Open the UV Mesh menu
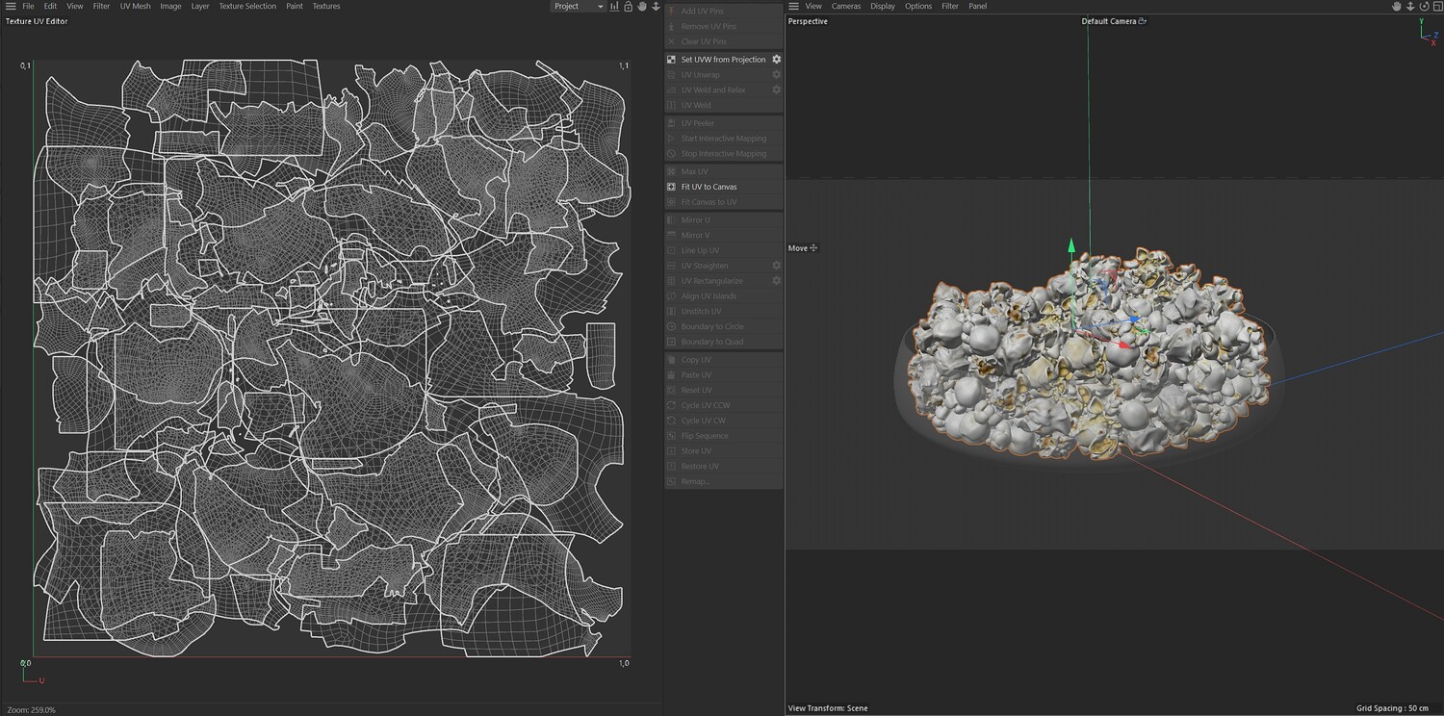 [x=135, y=6]
